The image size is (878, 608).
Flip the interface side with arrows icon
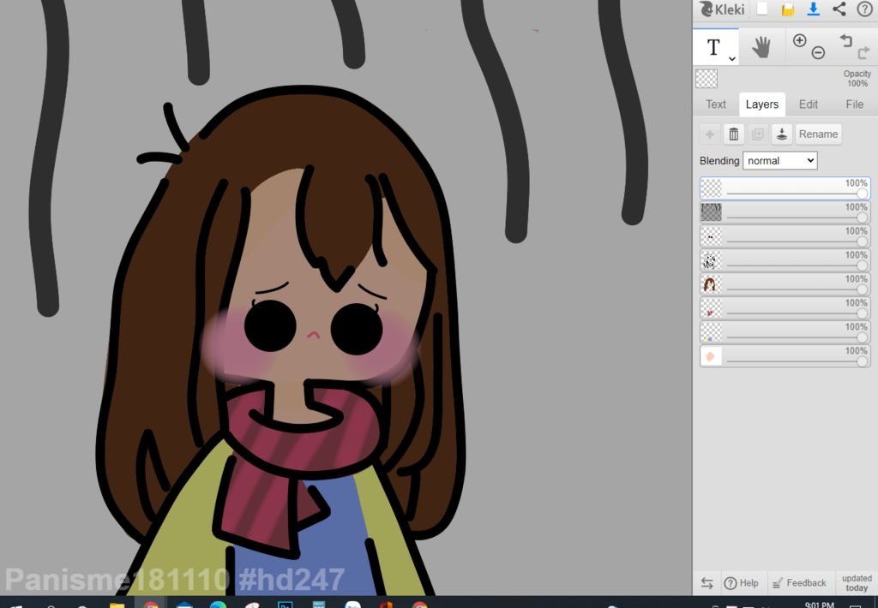[707, 583]
